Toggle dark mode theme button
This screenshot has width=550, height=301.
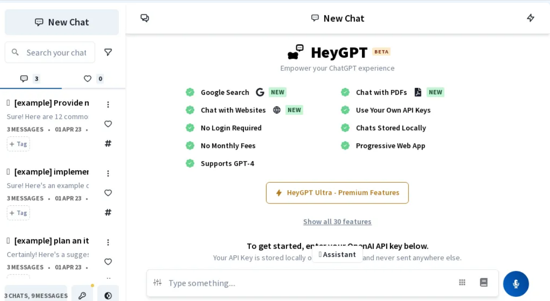tap(108, 295)
